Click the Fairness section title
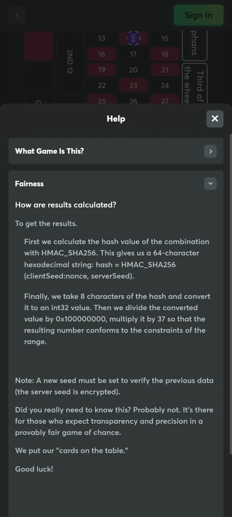The height and width of the screenshot is (517, 232). (29, 184)
